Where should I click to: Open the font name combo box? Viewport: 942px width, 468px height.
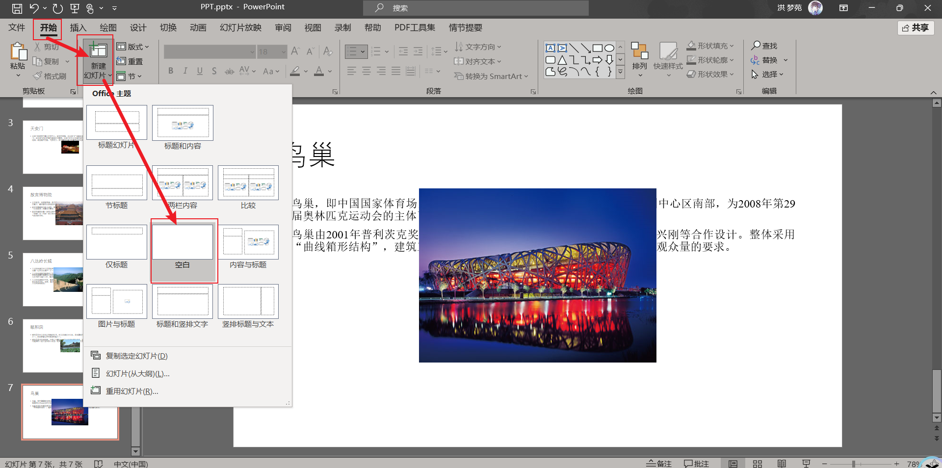point(209,52)
